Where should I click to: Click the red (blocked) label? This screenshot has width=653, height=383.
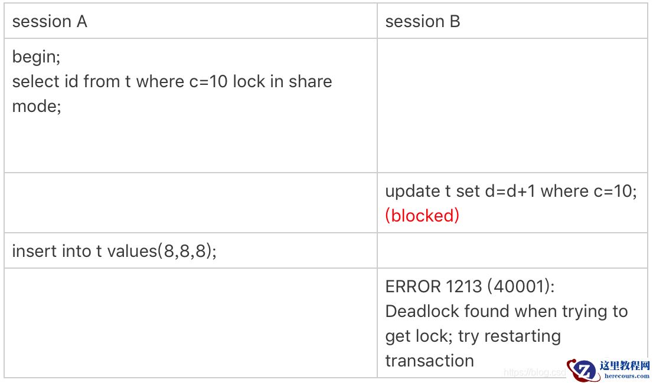pyautogui.click(x=422, y=216)
